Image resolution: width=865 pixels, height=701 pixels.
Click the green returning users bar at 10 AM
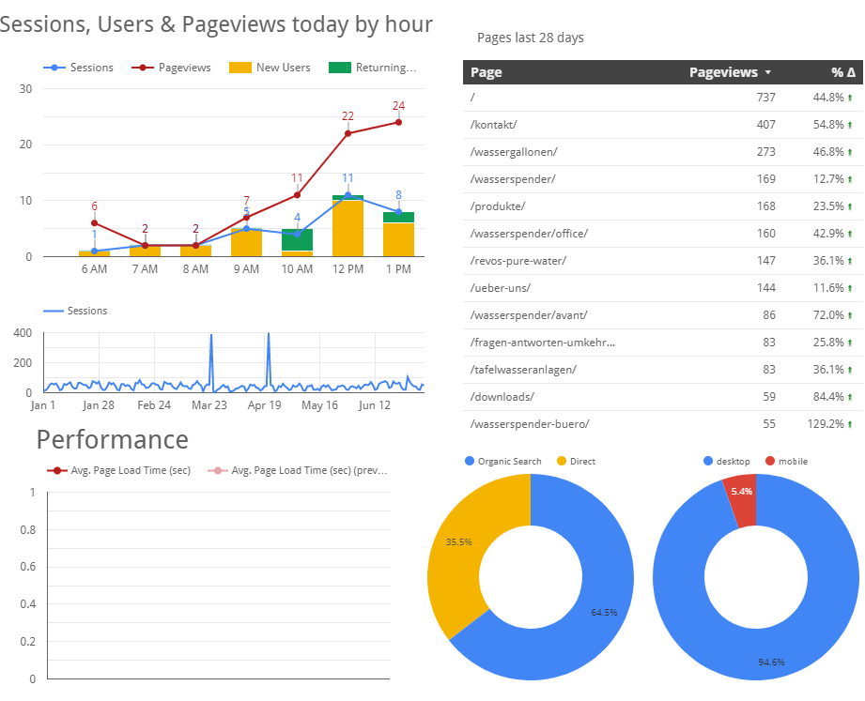[x=298, y=239]
